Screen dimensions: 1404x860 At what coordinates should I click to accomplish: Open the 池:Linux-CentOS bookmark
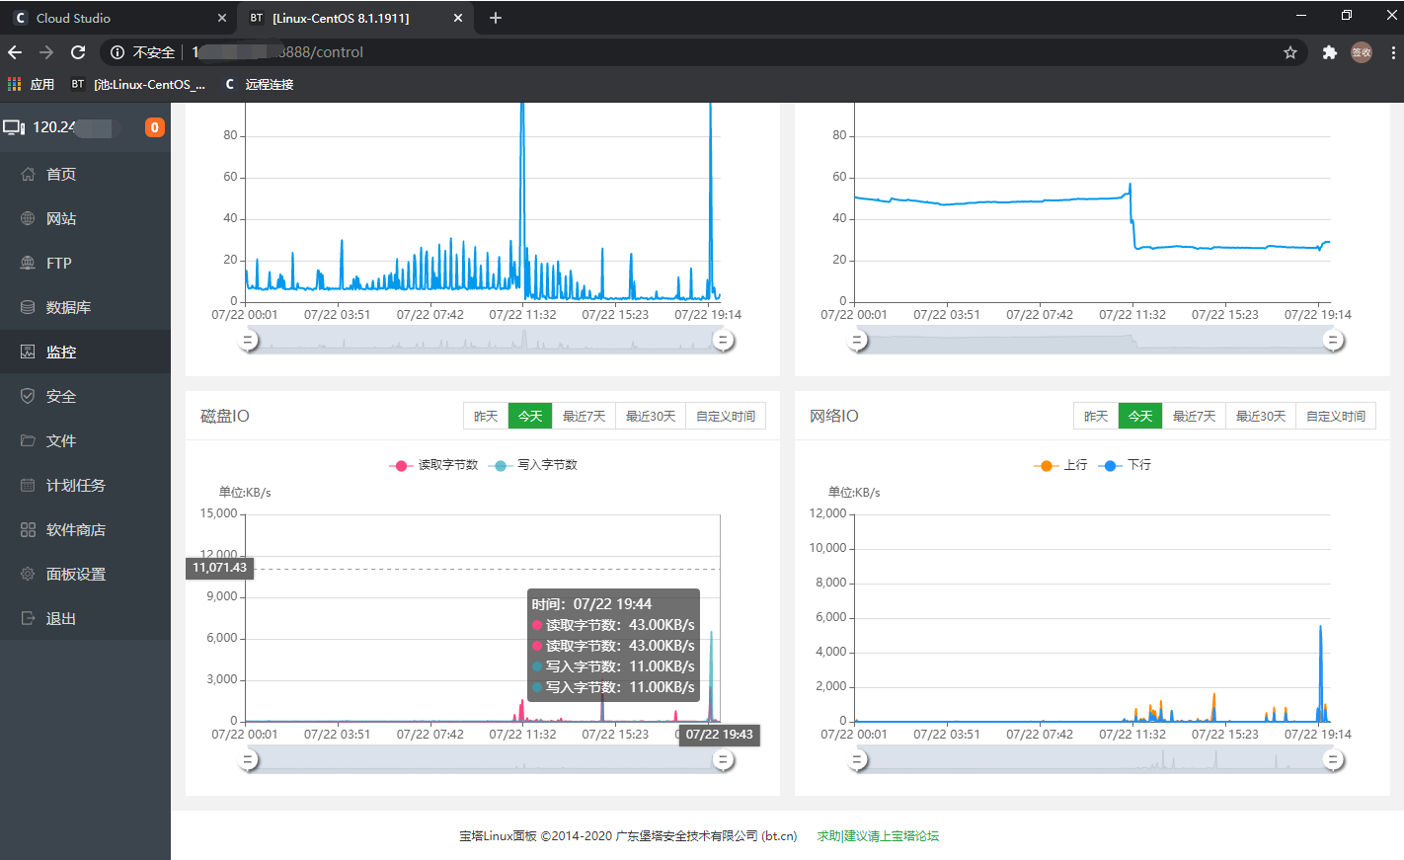(x=138, y=84)
